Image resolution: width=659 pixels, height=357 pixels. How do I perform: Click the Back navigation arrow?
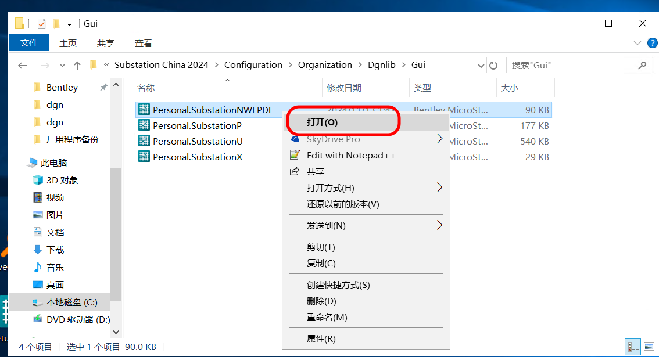[23, 66]
